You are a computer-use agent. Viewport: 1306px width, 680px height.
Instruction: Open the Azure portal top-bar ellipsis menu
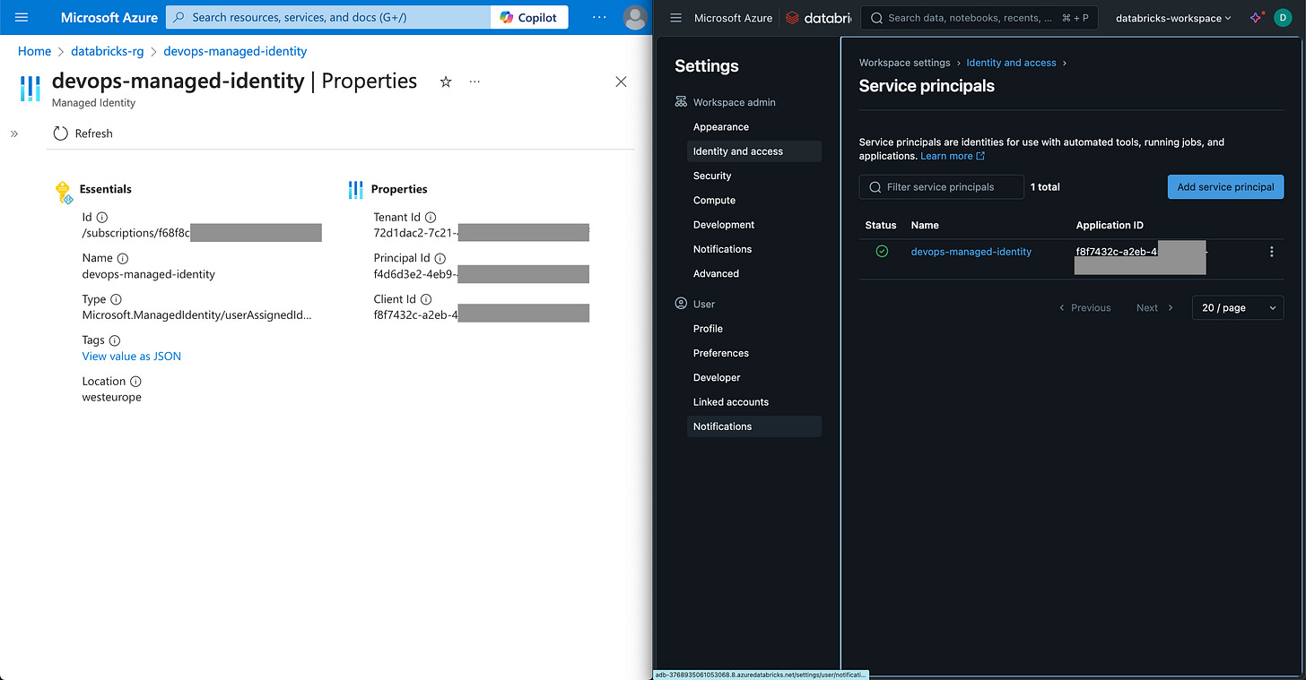tap(599, 17)
